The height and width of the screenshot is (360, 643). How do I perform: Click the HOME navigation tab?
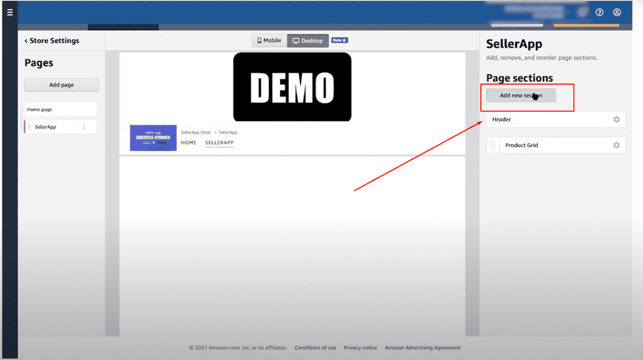coord(188,143)
